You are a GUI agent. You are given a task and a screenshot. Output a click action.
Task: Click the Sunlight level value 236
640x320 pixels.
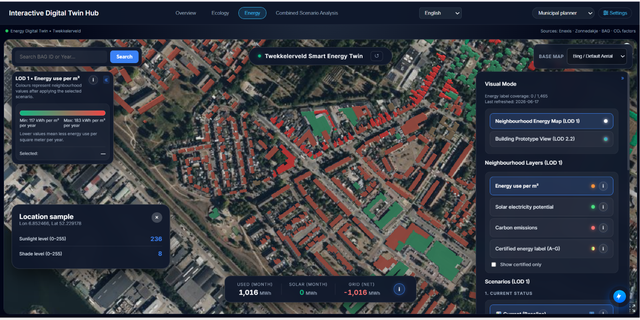[x=156, y=239]
